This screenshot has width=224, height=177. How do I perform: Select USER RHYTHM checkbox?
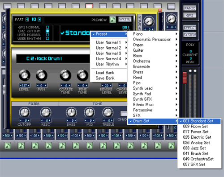point(47,38)
